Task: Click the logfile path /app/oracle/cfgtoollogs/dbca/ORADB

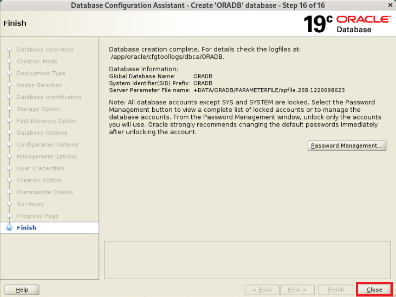Action: 167,57
